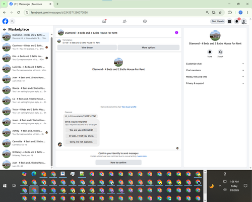Show hidden tray icons chevron
This screenshot has height=202, width=252.
(220, 186)
